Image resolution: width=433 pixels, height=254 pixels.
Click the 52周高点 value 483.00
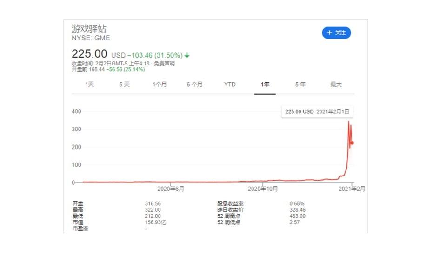tap(297, 216)
